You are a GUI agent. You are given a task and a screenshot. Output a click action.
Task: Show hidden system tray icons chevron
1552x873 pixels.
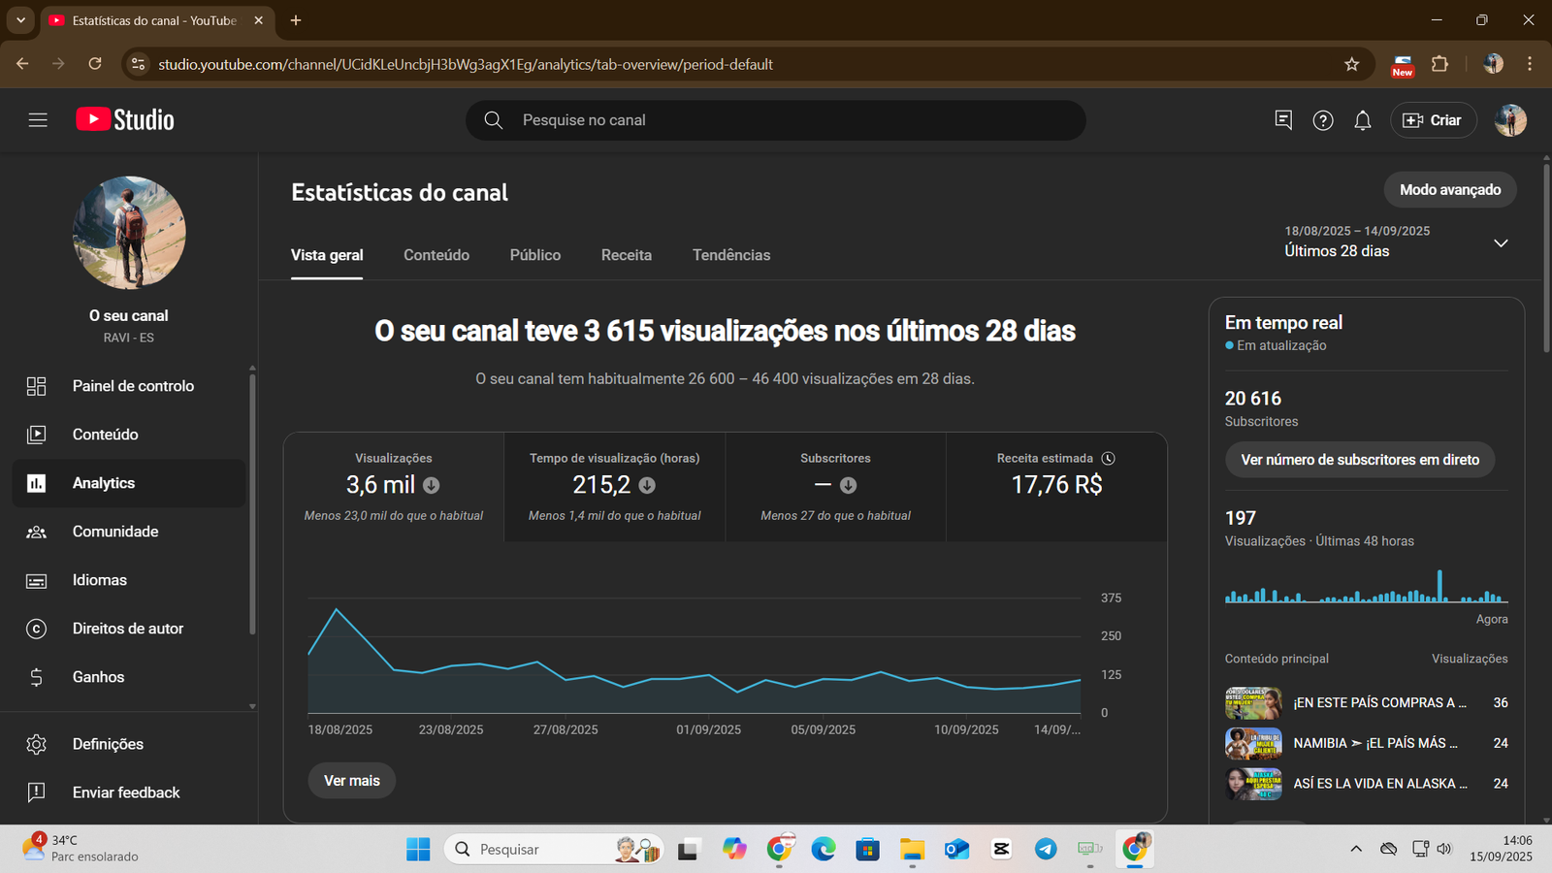(1355, 849)
